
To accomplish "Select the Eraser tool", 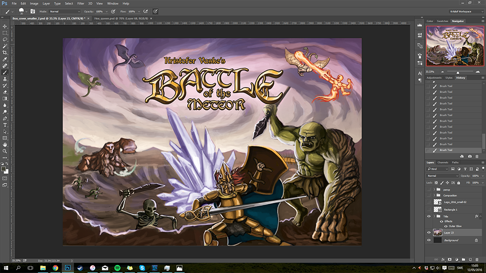I will (5, 92).
